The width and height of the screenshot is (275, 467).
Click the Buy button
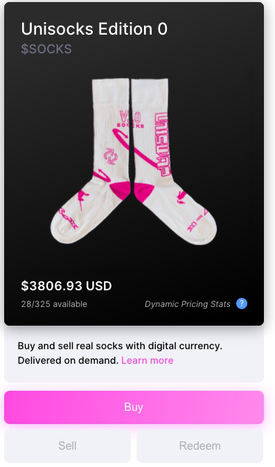coord(134,407)
